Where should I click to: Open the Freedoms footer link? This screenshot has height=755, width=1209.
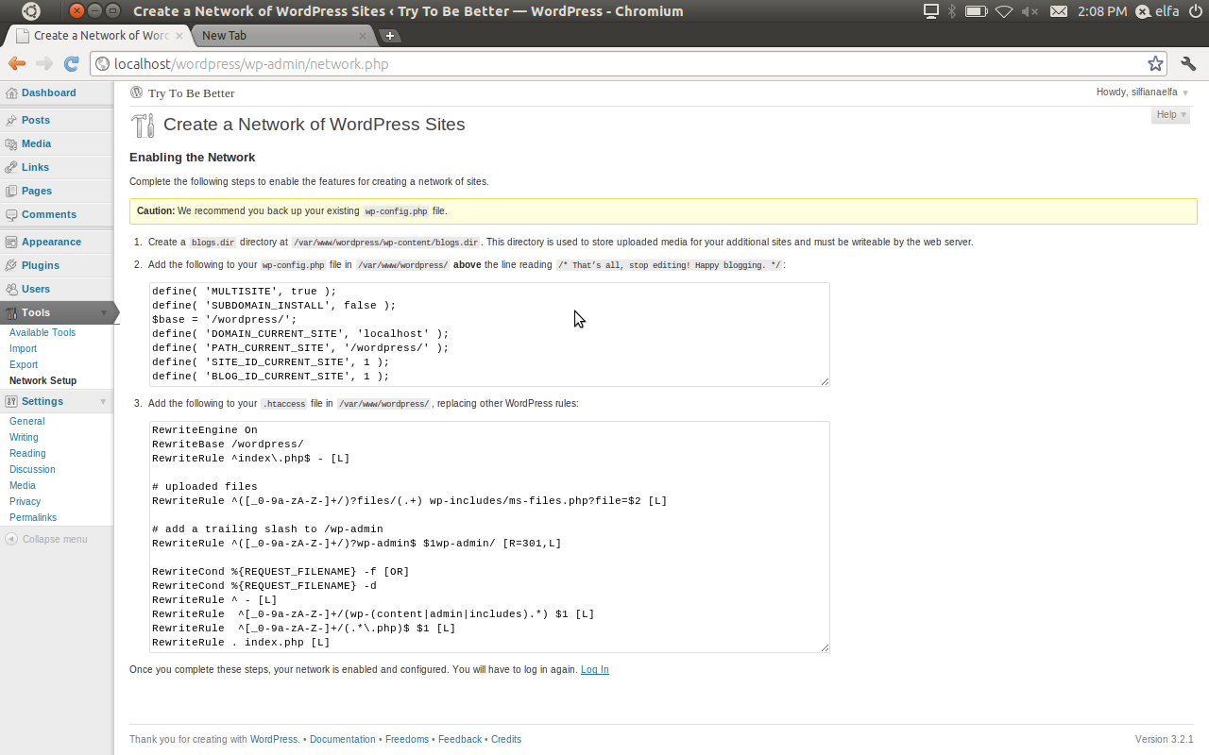[x=407, y=740]
